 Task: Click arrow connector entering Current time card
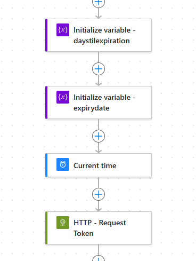pos(99,148)
